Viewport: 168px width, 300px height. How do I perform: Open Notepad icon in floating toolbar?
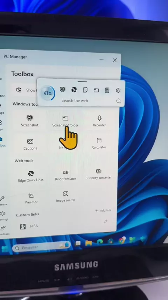[85, 90]
